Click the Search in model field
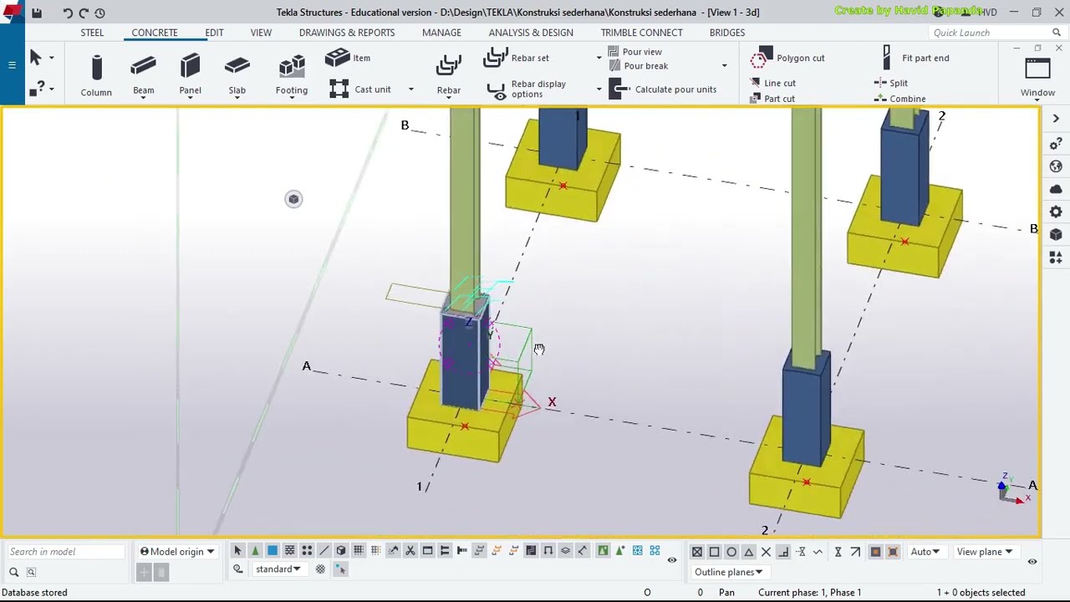This screenshot has height=602, width=1070. [65, 552]
